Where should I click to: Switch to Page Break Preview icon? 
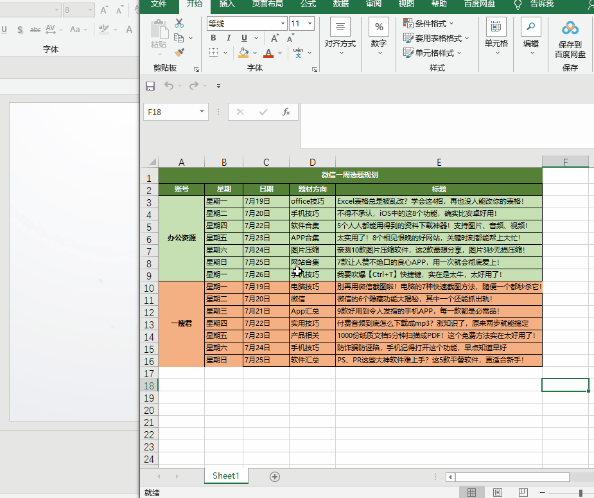point(523,492)
